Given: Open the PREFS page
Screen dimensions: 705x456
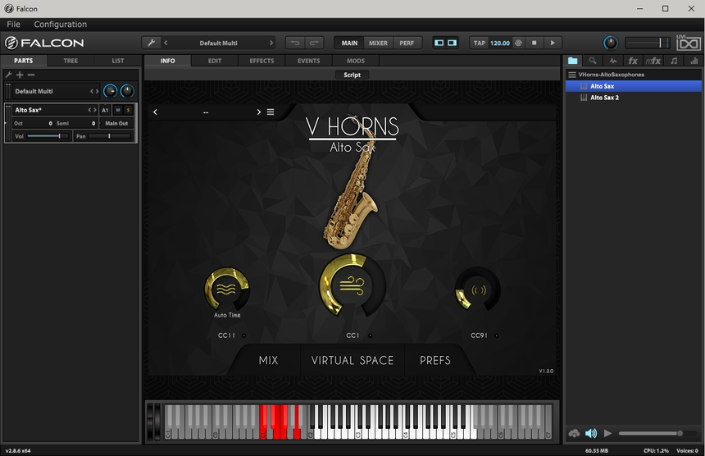Looking at the screenshot, I should coord(434,360).
